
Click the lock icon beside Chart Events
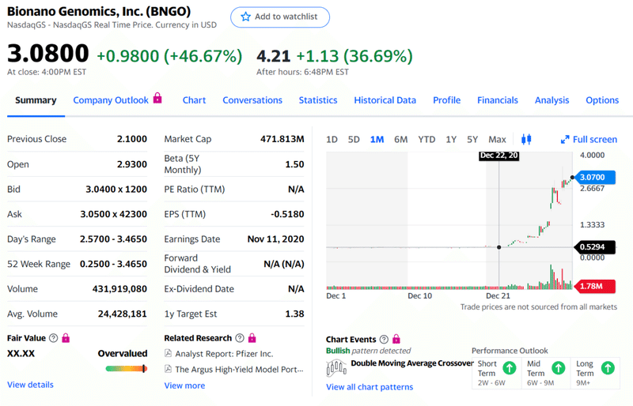click(396, 339)
